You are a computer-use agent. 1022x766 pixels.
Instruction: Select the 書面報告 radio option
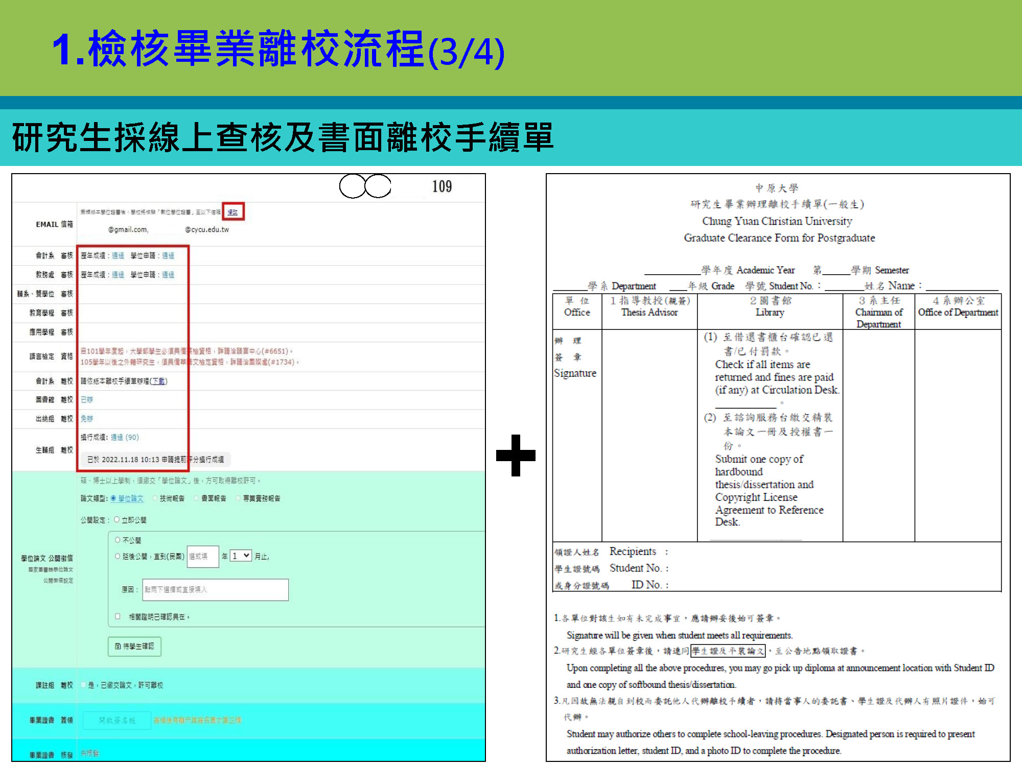(x=196, y=498)
